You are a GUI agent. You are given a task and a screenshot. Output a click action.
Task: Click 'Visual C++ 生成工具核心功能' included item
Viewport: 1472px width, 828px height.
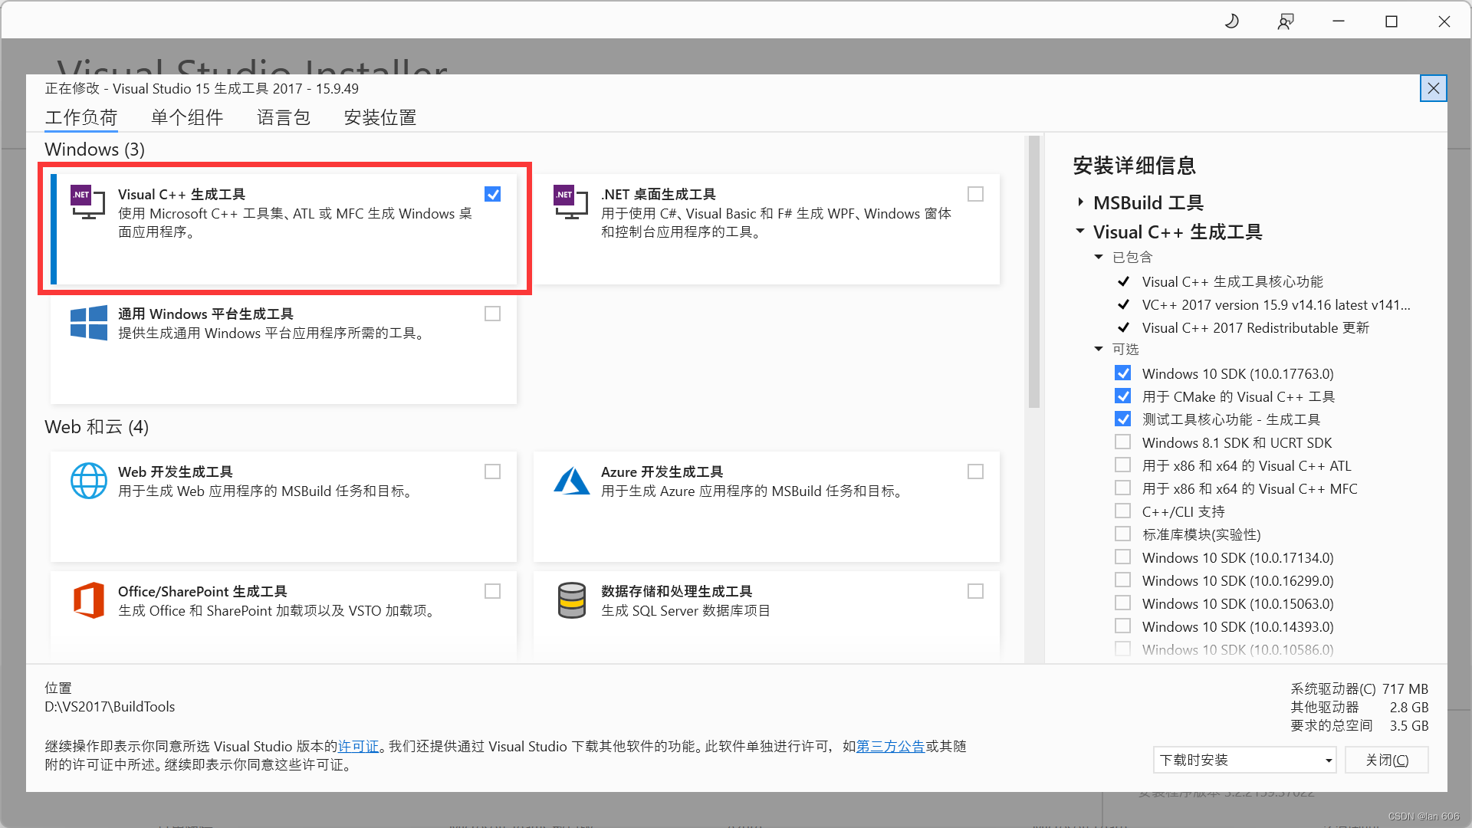tap(1232, 281)
